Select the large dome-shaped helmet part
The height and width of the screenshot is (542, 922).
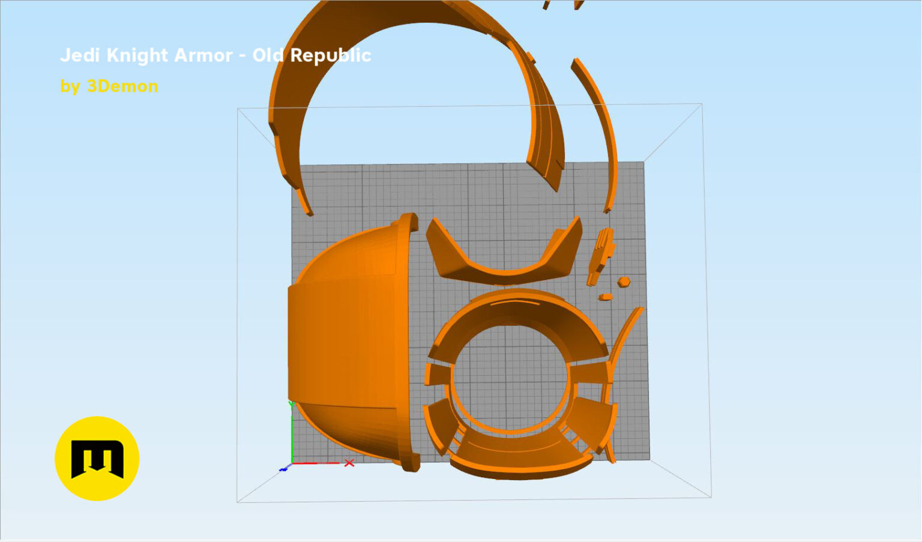(354, 342)
